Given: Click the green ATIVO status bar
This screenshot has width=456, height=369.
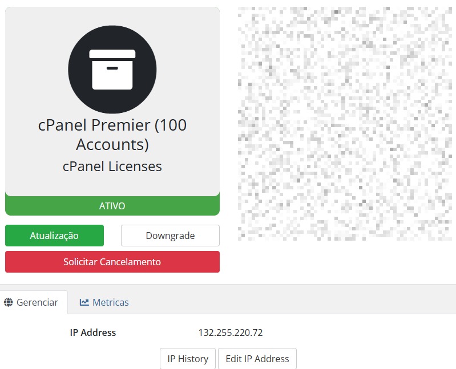Looking at the screenshot, I should [x=112, y=206].
